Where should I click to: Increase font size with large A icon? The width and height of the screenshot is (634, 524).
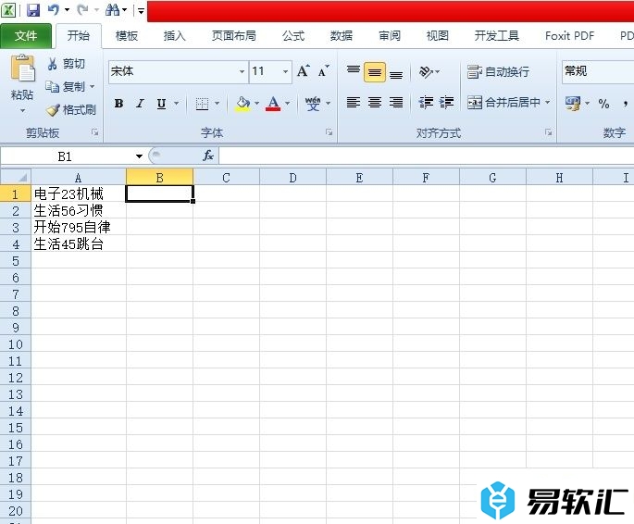pyautogui.click(x=304, y=71)
